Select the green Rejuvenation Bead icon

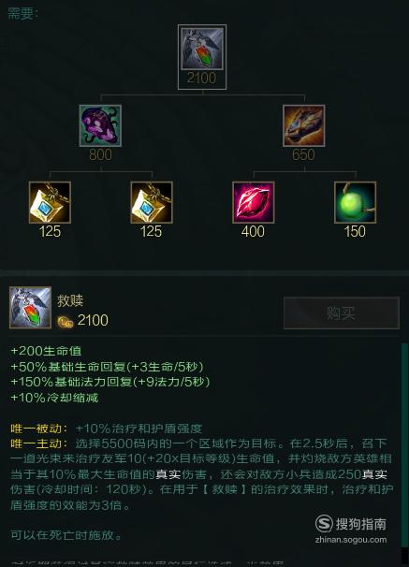[355, 202]
